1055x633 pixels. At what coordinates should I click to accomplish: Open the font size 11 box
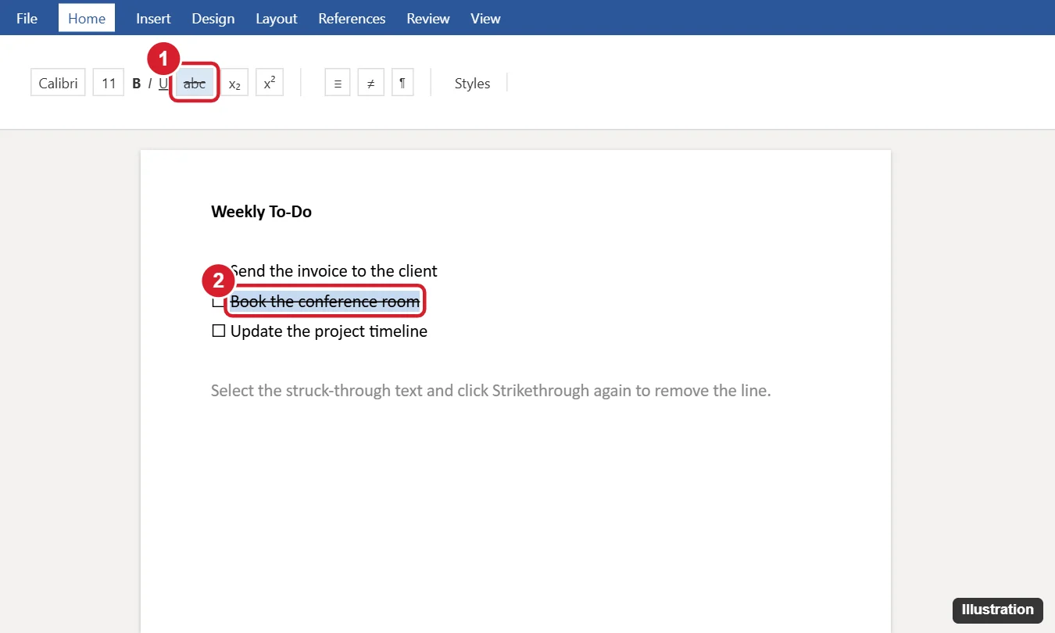coord(109,83)
